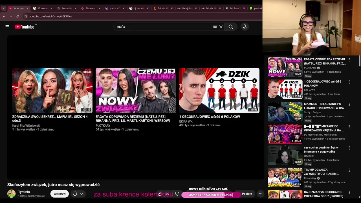Open the on-screen keyboard icon in search
Viewport: 361px width, 203px height.
coord(215,27)
